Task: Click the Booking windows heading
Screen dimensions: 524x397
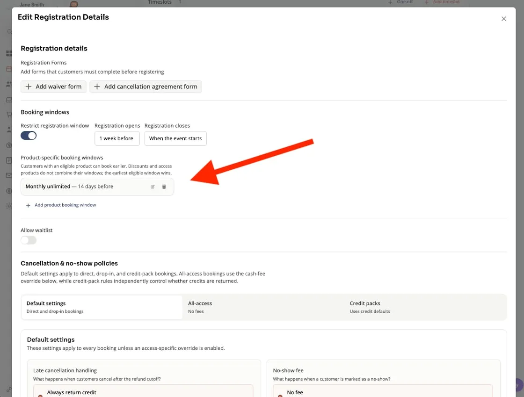Action: 45,112
